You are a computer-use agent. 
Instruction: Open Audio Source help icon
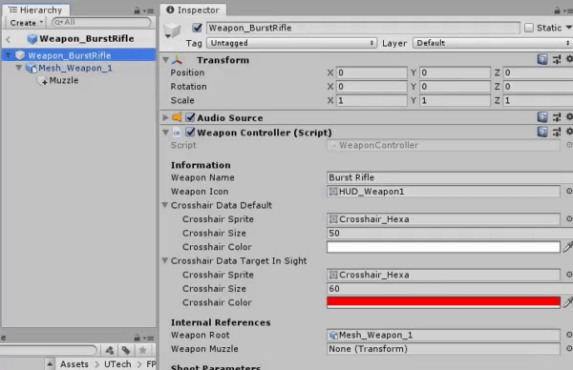pyautogui.click(x=542, y=117)
